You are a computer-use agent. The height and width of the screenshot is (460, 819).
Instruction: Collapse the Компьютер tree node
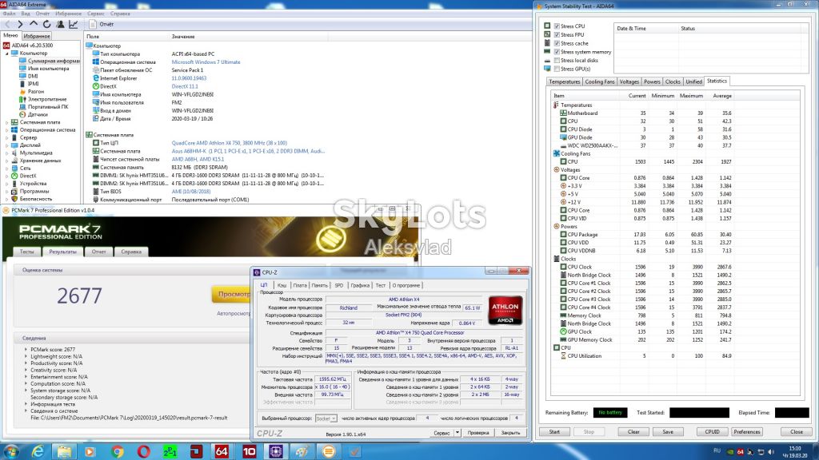tap(6, 54)
